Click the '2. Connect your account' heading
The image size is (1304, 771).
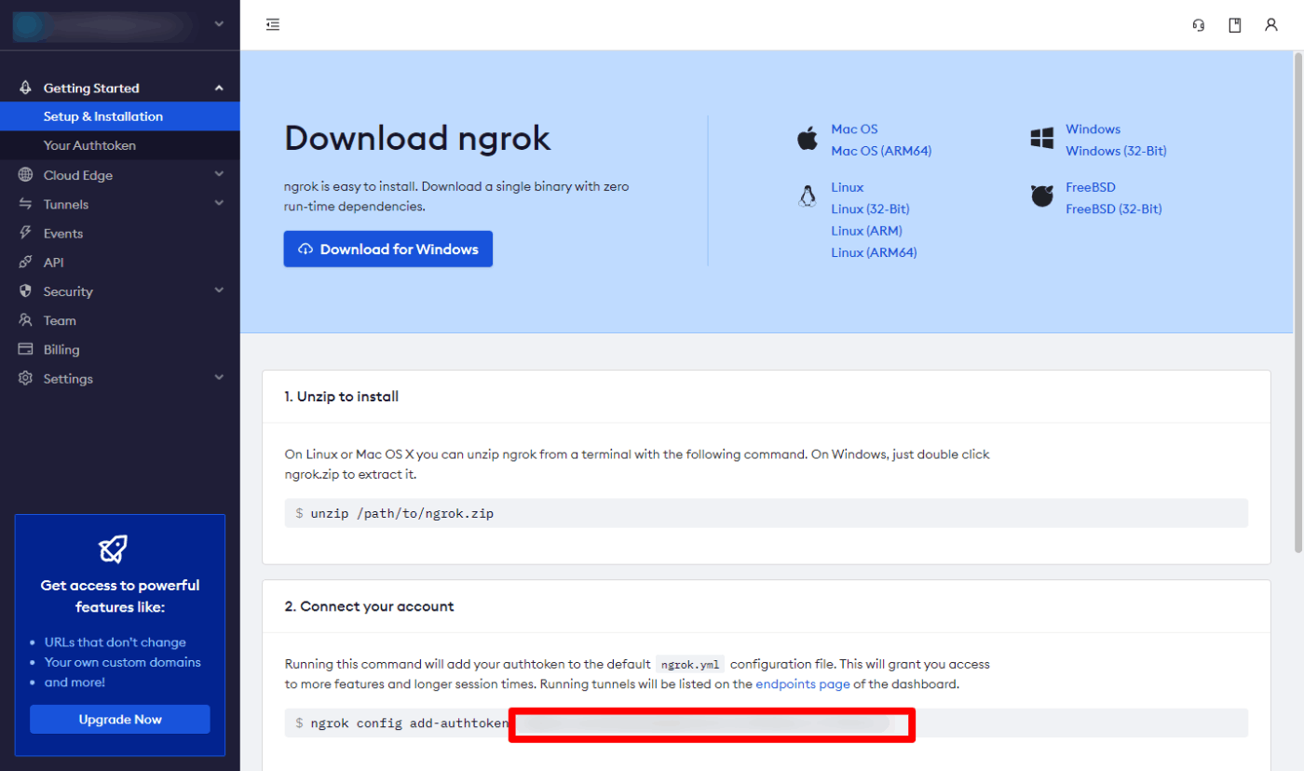pos(369,606)
